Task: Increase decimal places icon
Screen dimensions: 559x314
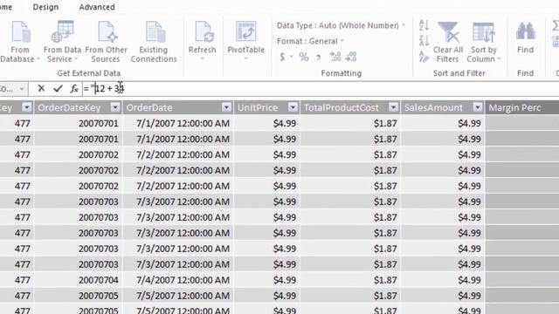Action: click(x=335, y=57)
